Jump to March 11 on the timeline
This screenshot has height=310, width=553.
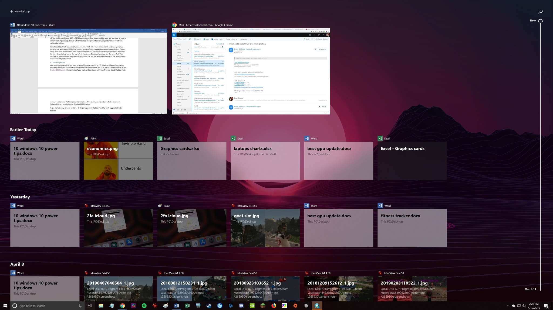(x=530, y=289)
